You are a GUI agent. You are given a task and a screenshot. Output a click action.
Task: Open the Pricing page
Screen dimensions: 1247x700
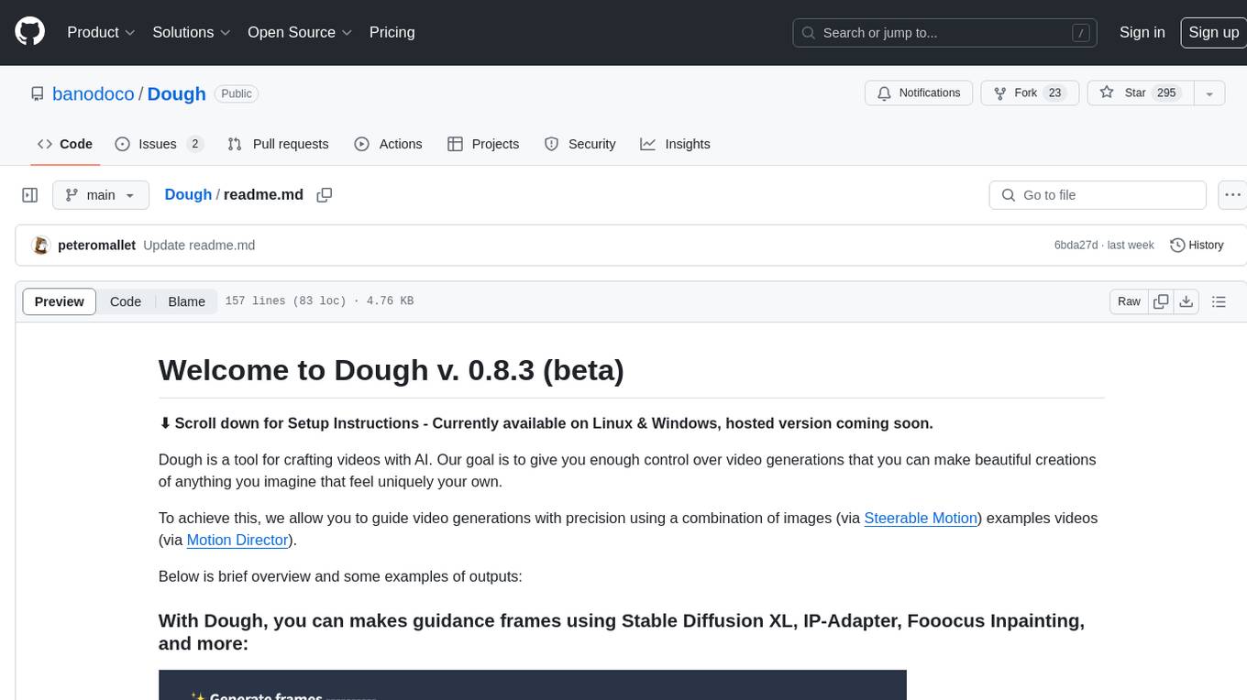[392, 32]
